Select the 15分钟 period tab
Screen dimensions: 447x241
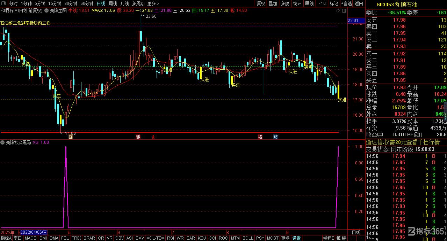55,3
